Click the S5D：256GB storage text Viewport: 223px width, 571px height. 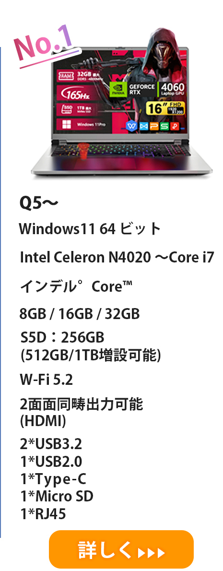pyautogui.click(x=62, y=338)
